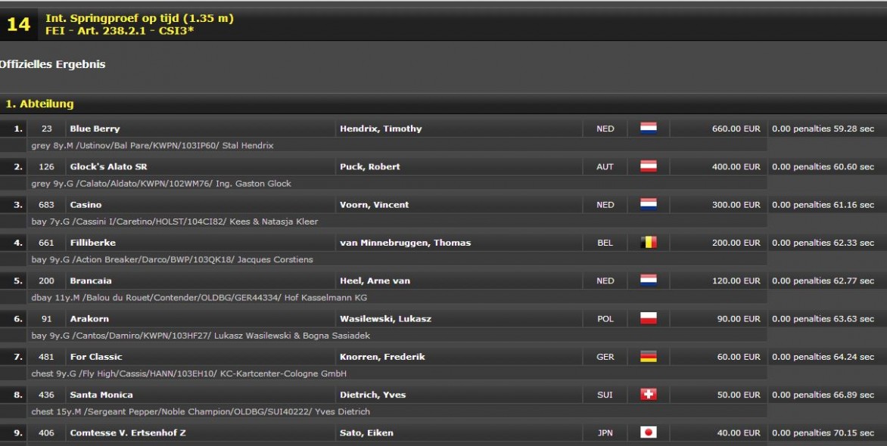This screenshot has width=887, height=446.
Task: Click the Netherlands flag in Casino row
Action: pyautogui.click(x=649, y=204)
